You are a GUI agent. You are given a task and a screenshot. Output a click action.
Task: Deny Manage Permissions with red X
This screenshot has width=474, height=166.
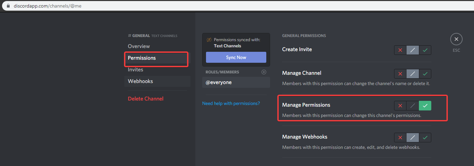click(400, 106)
